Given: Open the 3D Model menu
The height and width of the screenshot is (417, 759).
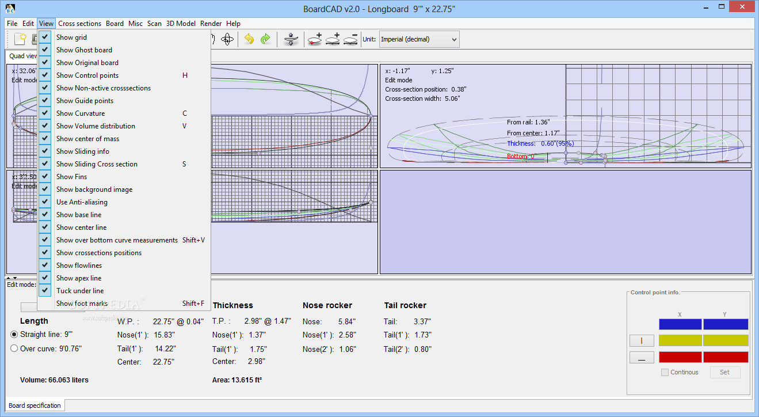Looking at the screenshot, I should pos(181,24).
